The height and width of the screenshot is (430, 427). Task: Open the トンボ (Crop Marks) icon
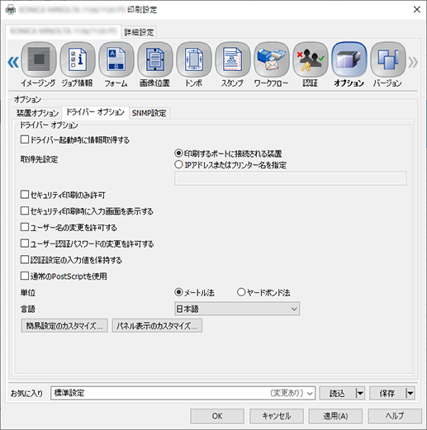tap(194, 59)
